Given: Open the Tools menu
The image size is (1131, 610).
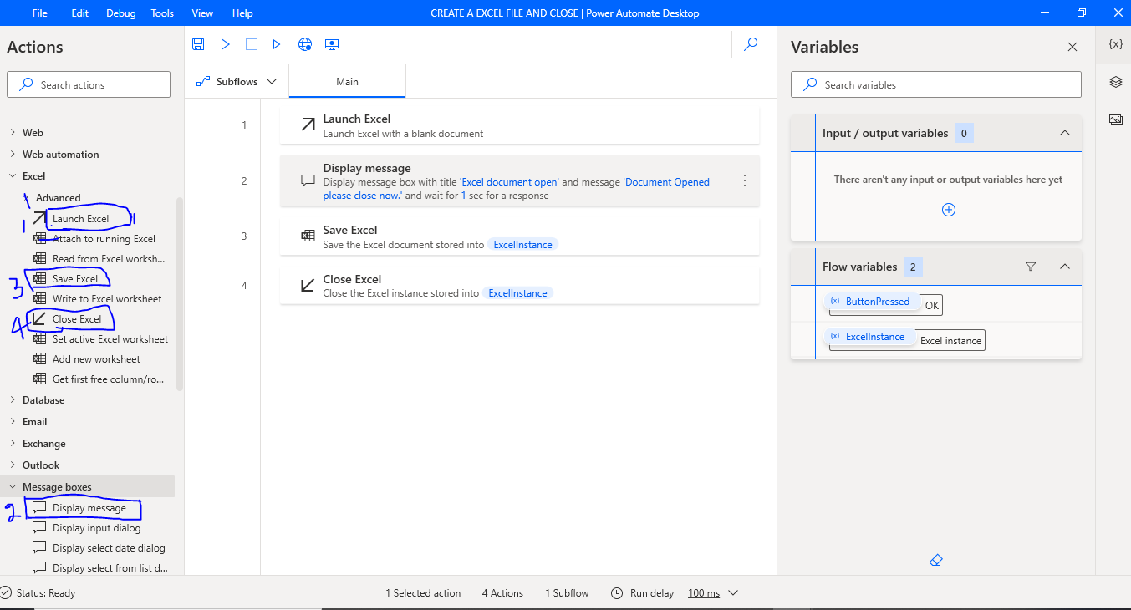Looking at the screenshot, I should 162,13.
